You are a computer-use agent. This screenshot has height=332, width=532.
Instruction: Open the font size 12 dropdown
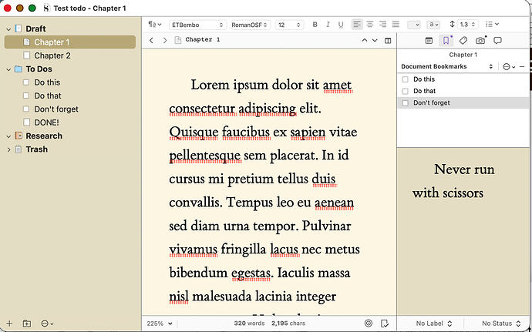[x=289, y=25]
